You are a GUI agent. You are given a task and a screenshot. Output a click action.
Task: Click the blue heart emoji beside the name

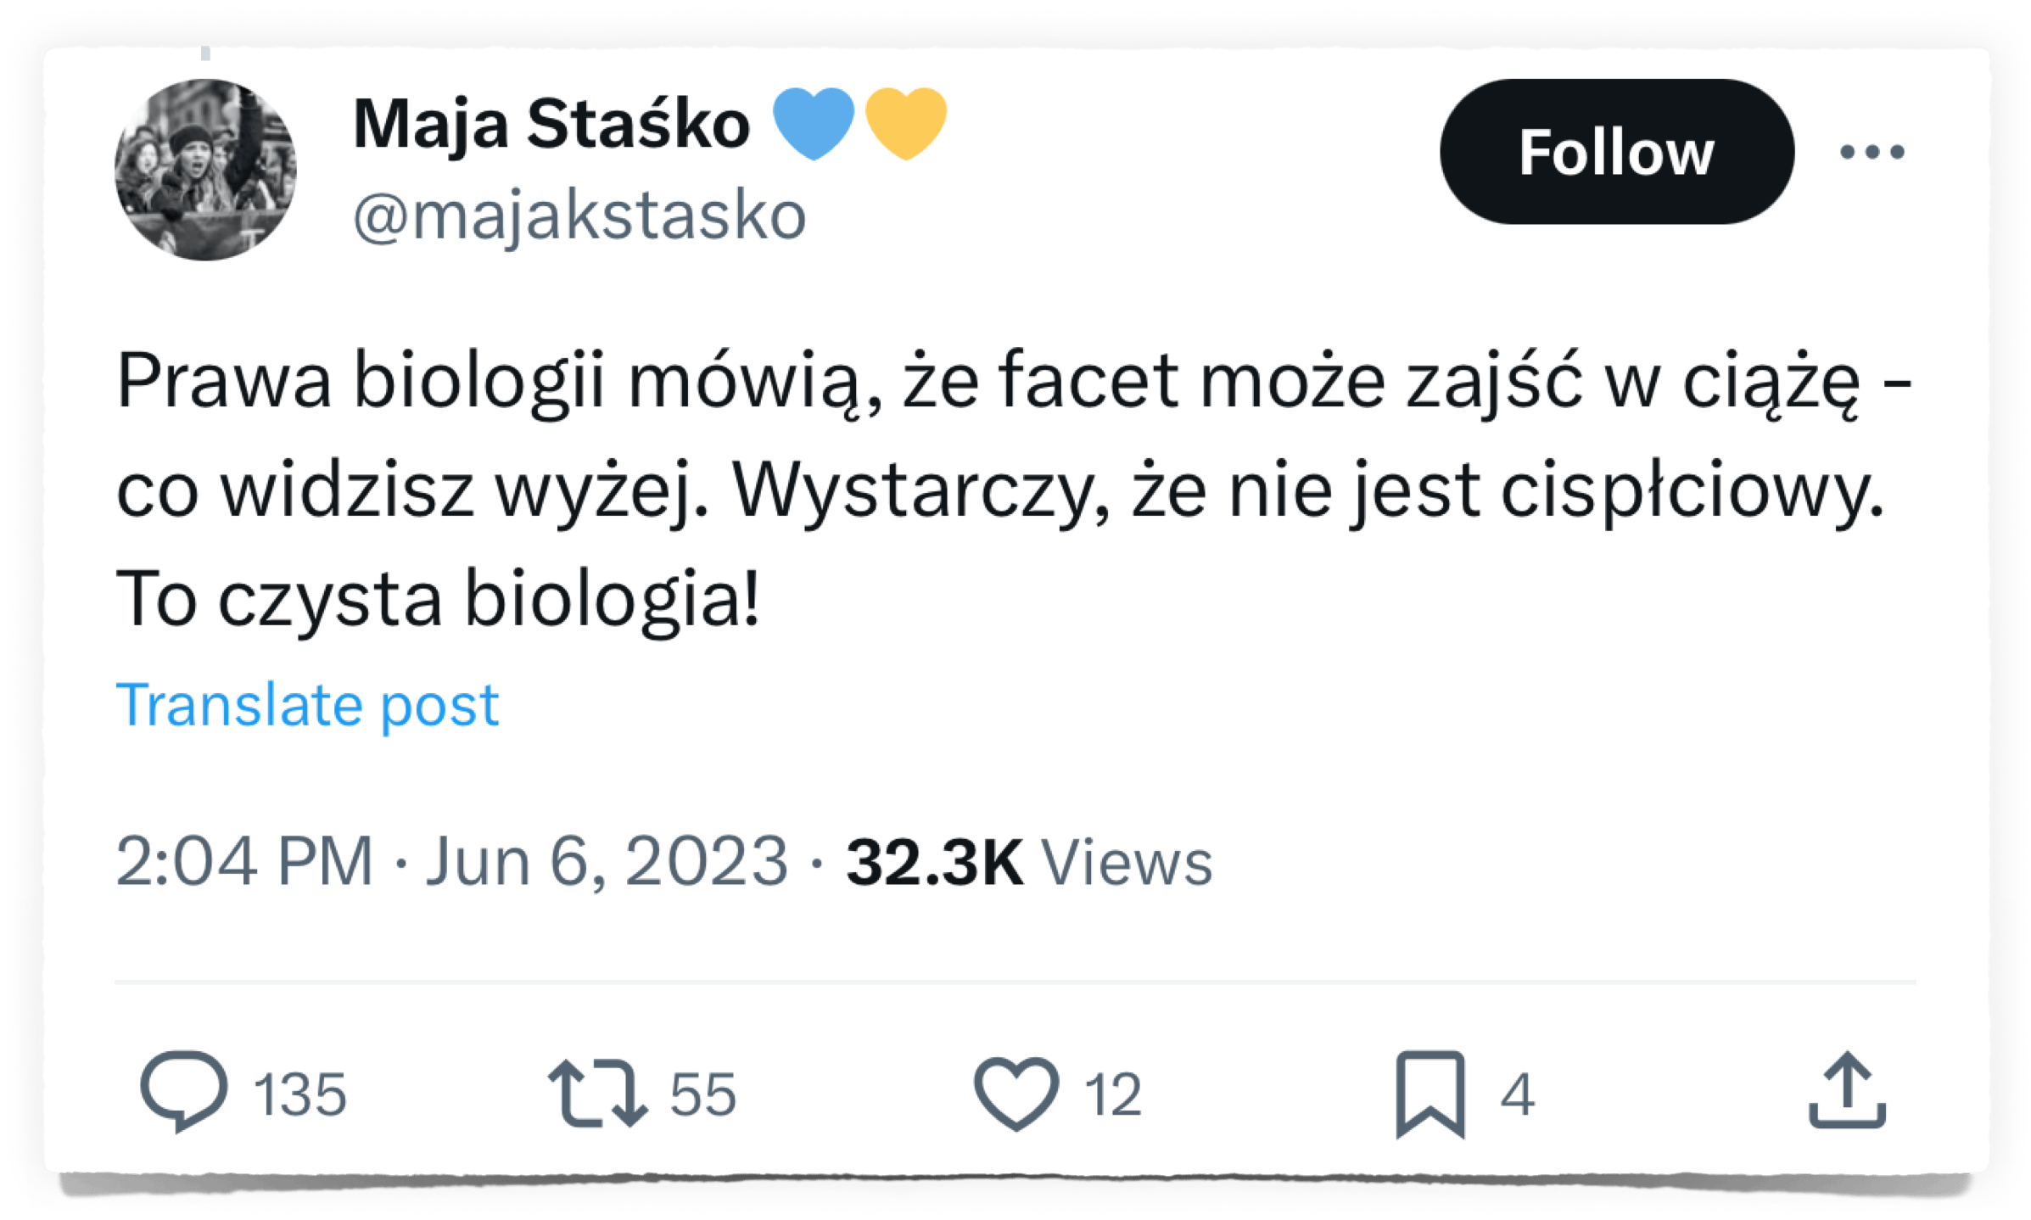point(814,124)
